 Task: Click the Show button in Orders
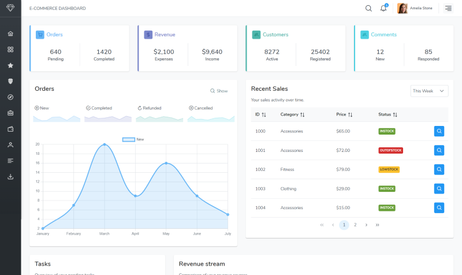point(219,91)
